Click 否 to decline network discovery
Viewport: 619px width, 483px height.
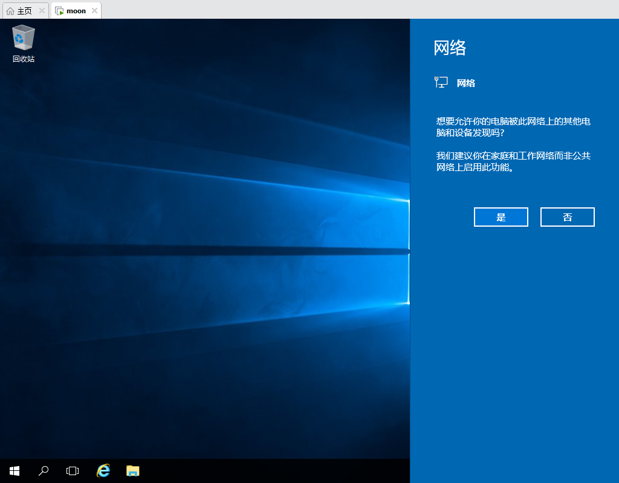[567, 217]
